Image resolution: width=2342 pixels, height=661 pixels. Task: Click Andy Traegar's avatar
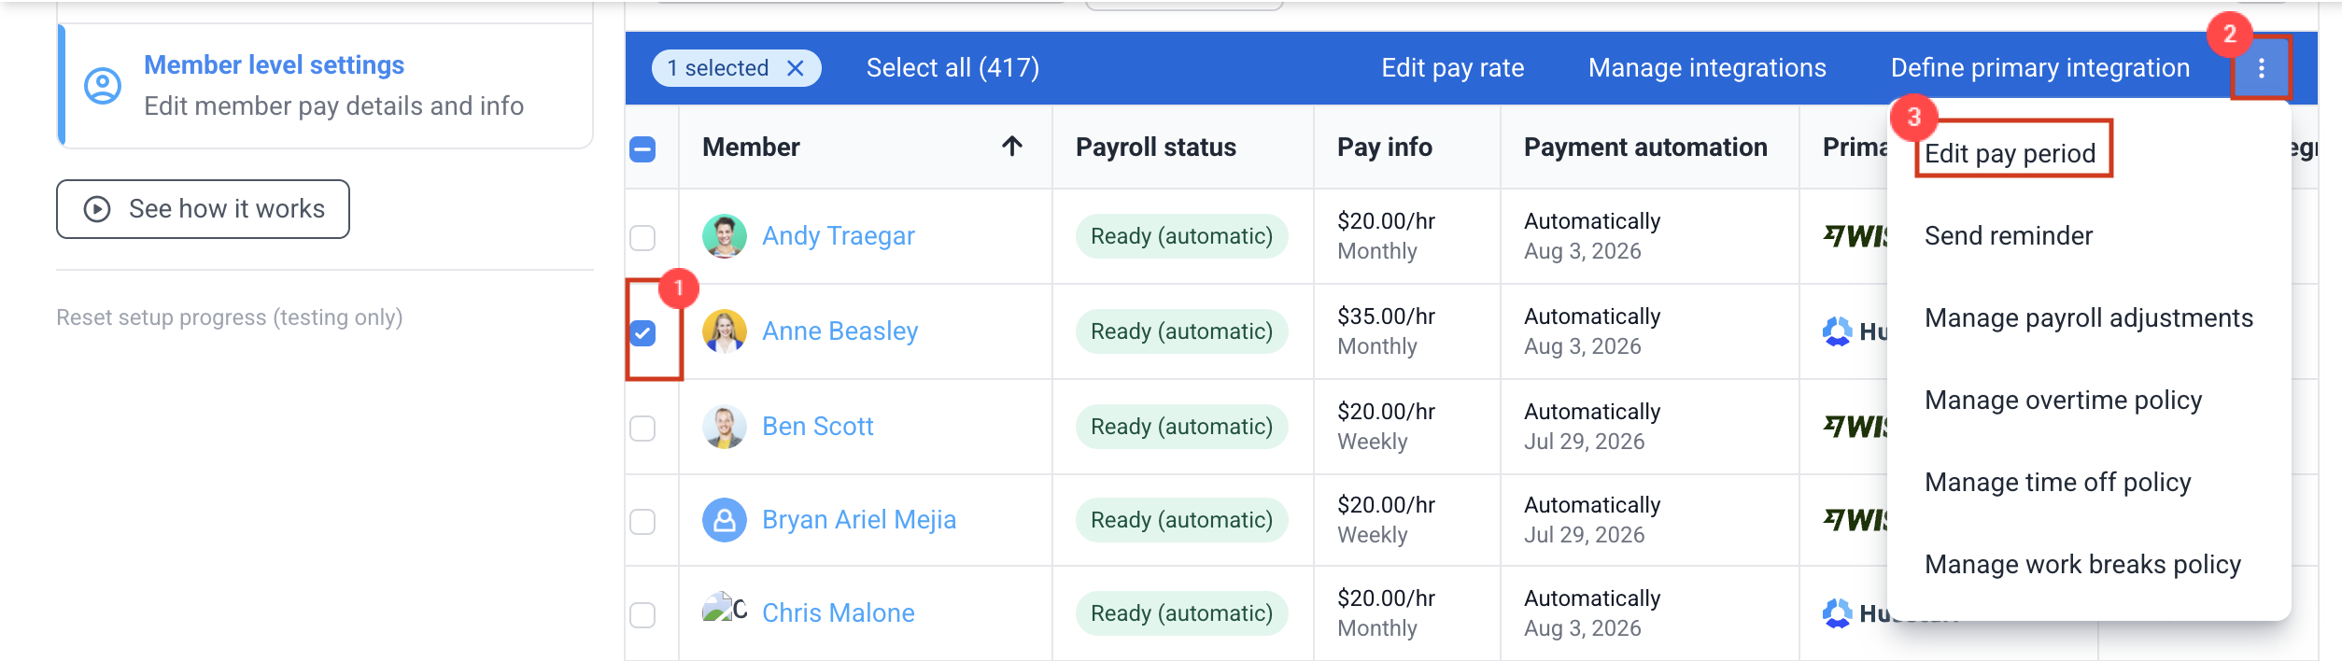(724, 236)
